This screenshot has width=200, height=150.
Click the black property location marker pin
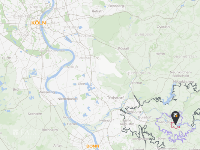[x=175, y=118]
